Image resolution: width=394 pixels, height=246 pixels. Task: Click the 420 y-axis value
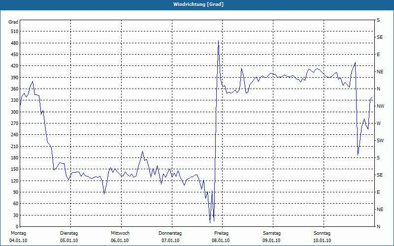[x=15, y=66]
